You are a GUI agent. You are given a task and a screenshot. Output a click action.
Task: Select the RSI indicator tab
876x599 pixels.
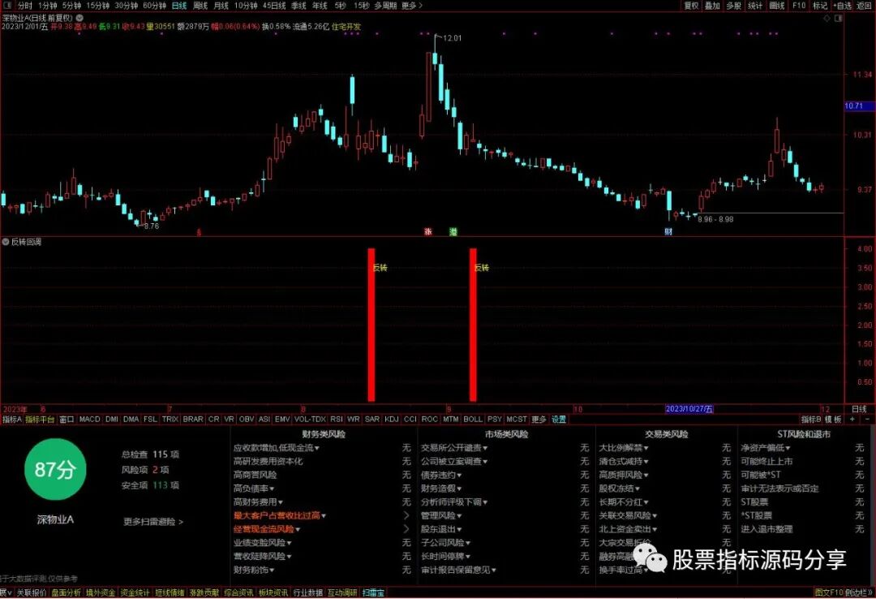pyautogui.click(x=337, y=419)
